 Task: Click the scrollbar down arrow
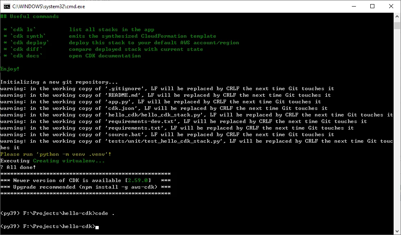tap(397, 231)
